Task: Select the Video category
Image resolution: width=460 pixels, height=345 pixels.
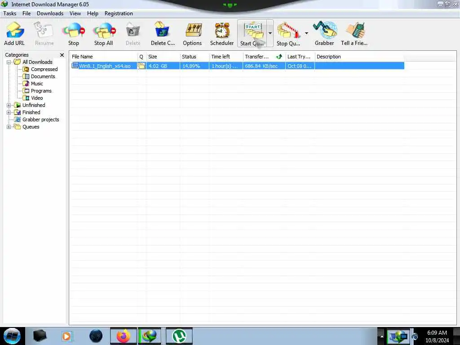Action: point(37,98)
